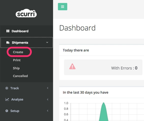Open the With Errors count tile
The width and height of the screenshot is (144, 121).
[x=103, y=67]
